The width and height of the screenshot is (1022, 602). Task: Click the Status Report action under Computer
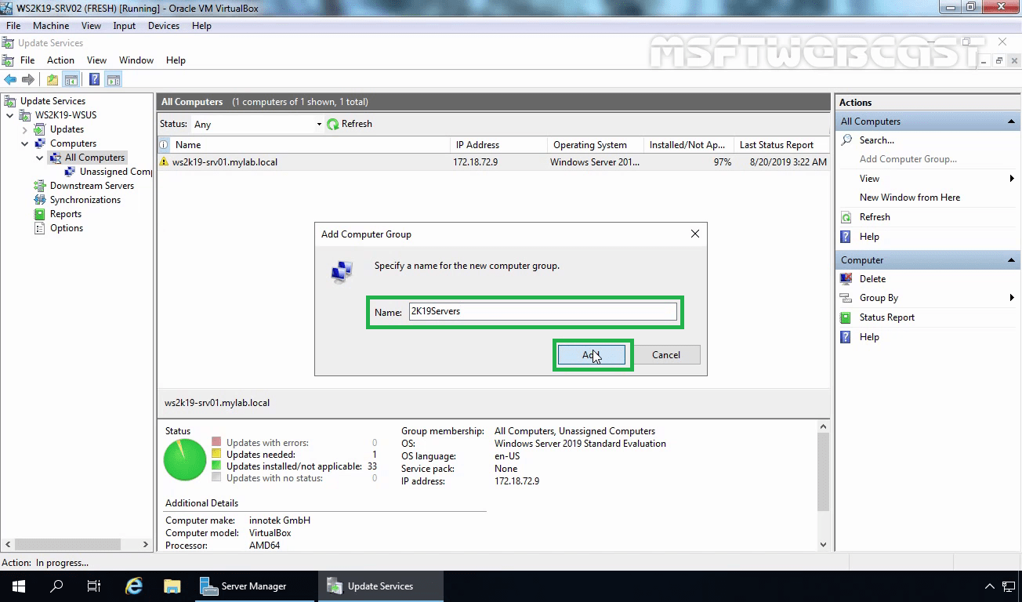[886, 317]
